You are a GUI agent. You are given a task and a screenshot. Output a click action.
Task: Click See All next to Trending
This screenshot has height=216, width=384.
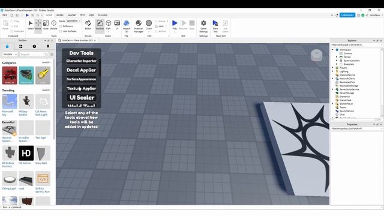click(x=46, y=91)
